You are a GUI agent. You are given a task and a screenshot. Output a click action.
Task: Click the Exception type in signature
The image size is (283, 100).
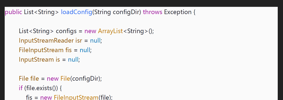point(178,12)
